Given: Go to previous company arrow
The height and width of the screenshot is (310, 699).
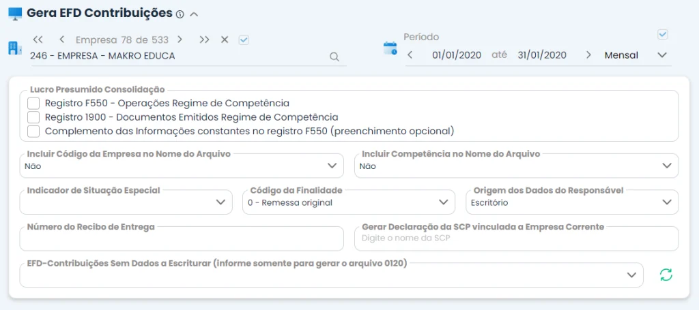Looking at the screenshot, I should click(x=62, y=40).
